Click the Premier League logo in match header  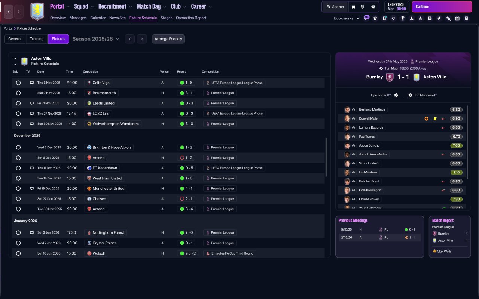tap(412, 62)
